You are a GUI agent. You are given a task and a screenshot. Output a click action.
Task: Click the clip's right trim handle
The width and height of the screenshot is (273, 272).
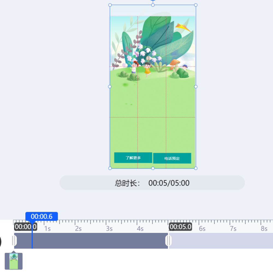[168, 241]
